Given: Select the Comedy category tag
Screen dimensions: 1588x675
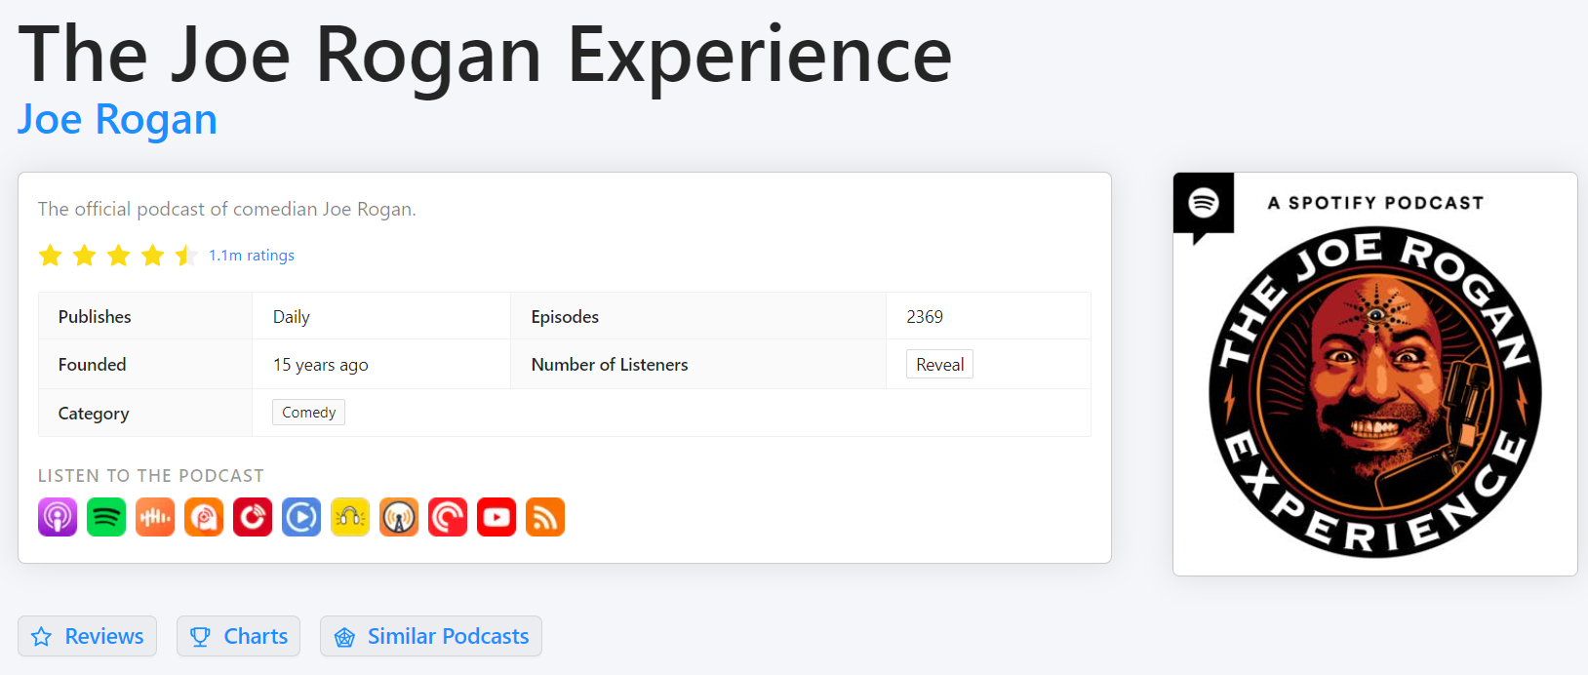Looking at the screenshot, I should [x=308, y=413].
